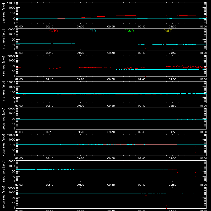Click 09:00 time label under 4995 MHz panel

(x=19, y=159)
